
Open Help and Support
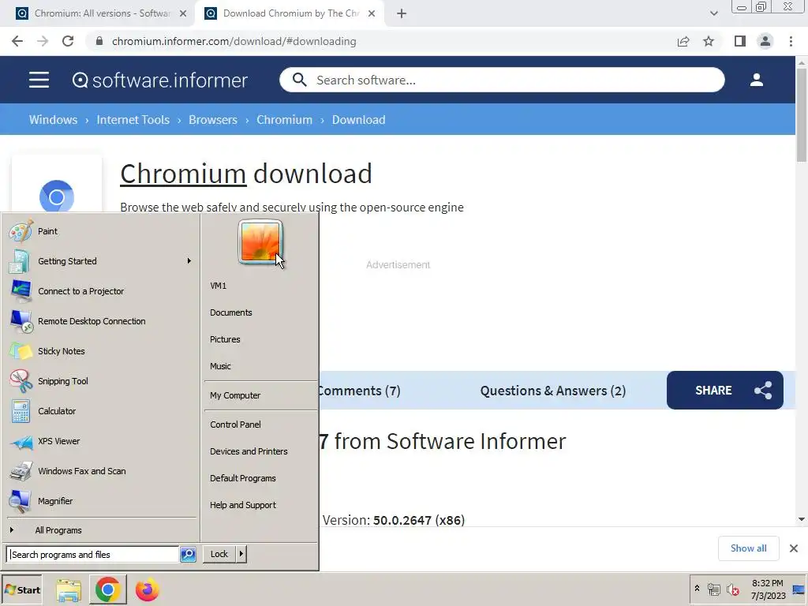[x=243, y=505]
